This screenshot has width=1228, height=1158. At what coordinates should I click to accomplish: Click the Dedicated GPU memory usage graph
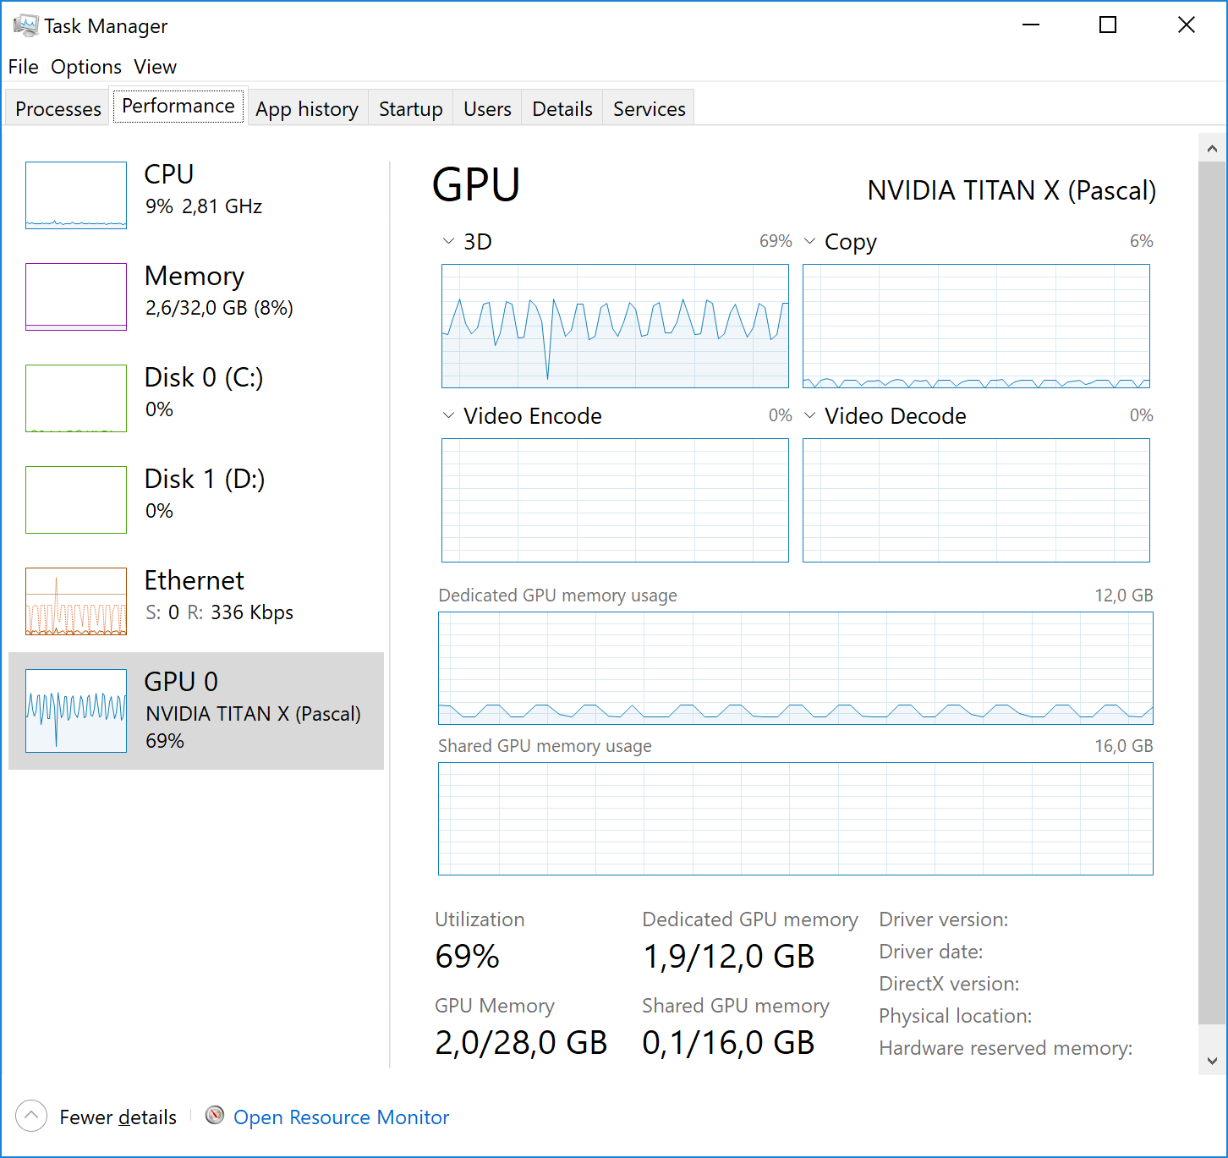pyautogui.click(x=796, y=668)
